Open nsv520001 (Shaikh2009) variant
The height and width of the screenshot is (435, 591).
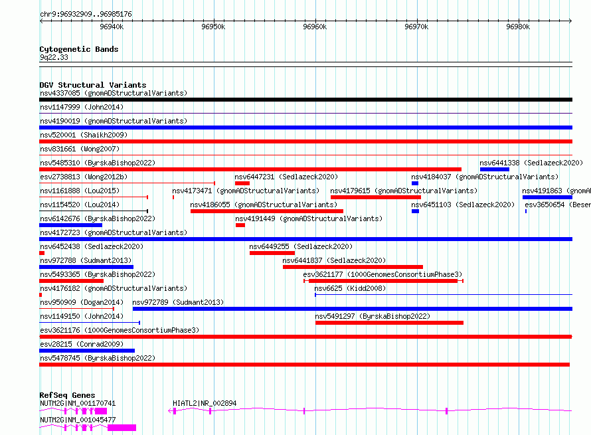click(84, 135)
